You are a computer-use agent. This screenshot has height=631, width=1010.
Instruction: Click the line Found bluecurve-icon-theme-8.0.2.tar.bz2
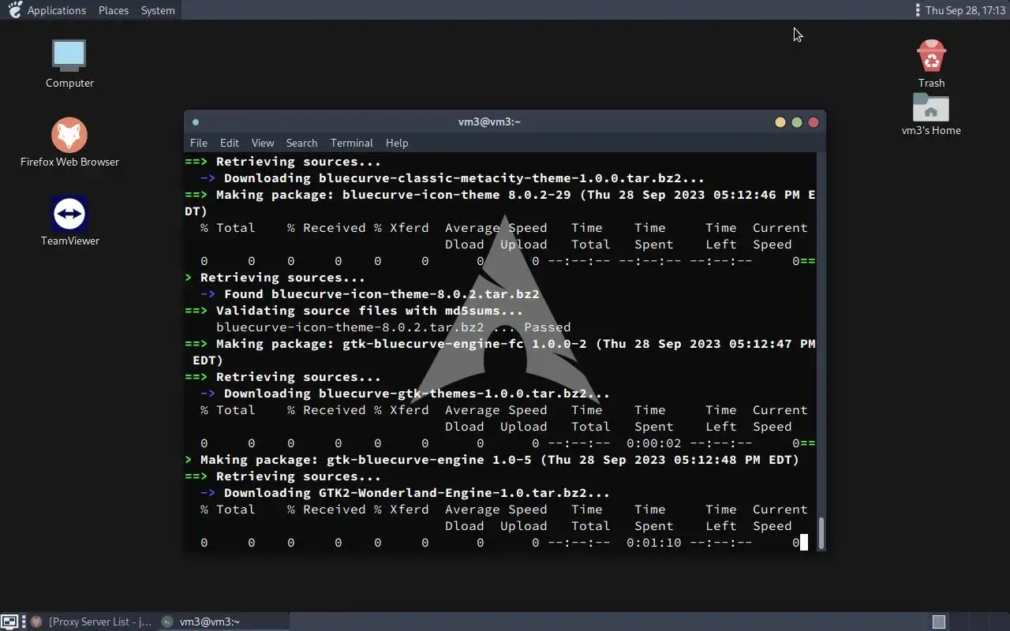point(369,294)
